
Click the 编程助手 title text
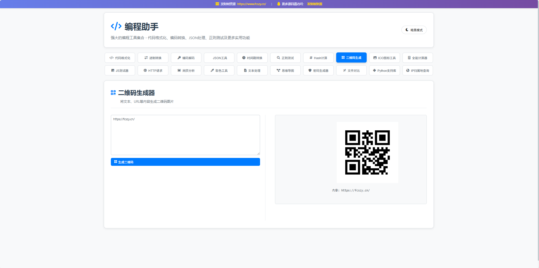tap(142, 27)
